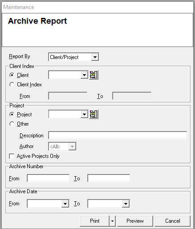
Task: Click the Client Index From field
Action: [68, 96]
